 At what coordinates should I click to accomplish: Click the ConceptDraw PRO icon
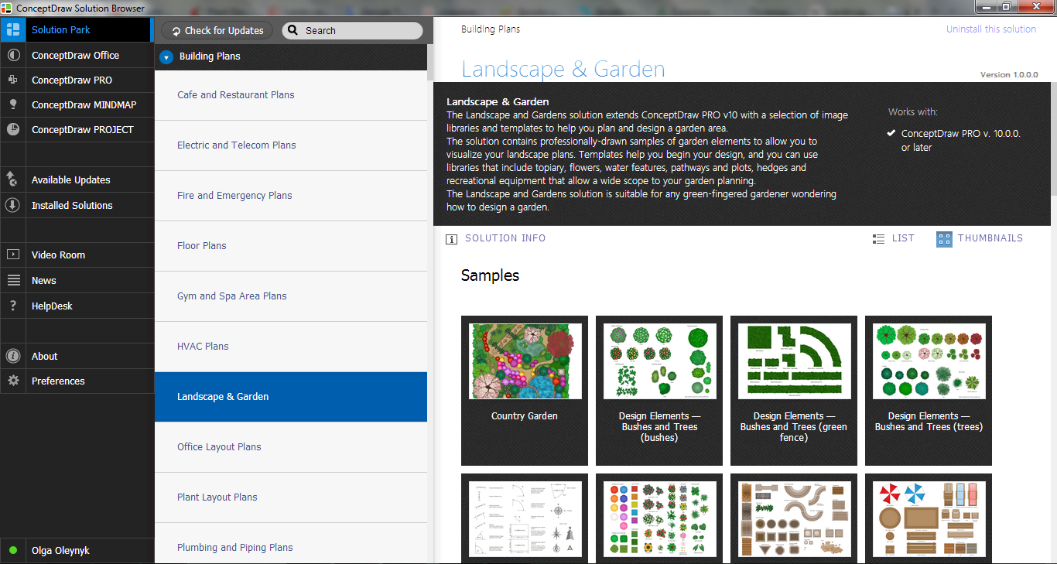tap(12, 80)
